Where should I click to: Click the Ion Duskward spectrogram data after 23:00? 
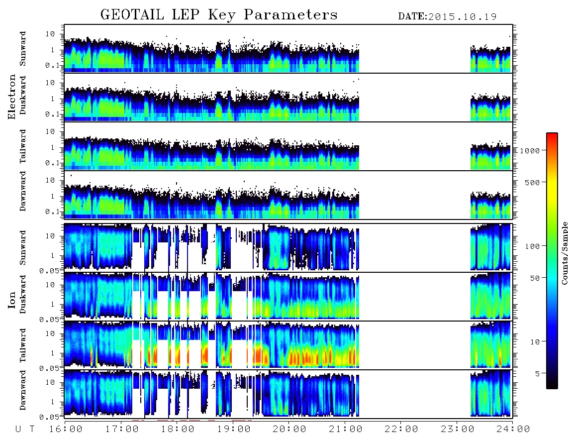(490, 296)
